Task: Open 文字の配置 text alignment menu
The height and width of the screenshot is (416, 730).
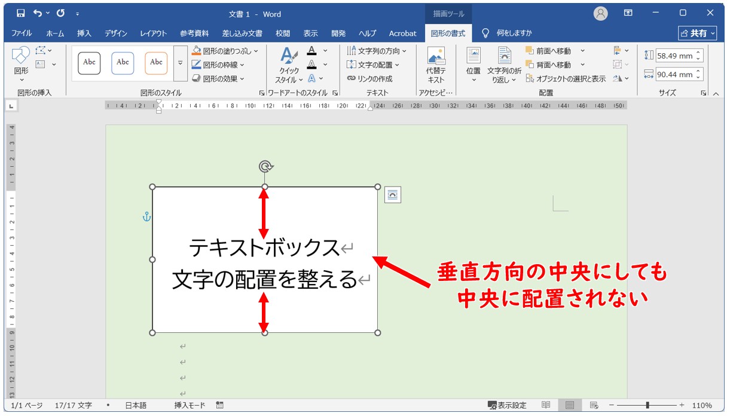Action: (373, 65)
